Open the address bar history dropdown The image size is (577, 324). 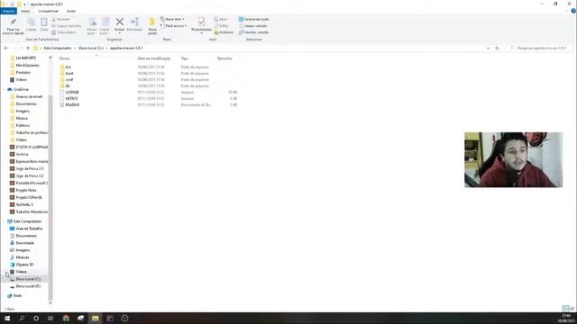[488, 48]
